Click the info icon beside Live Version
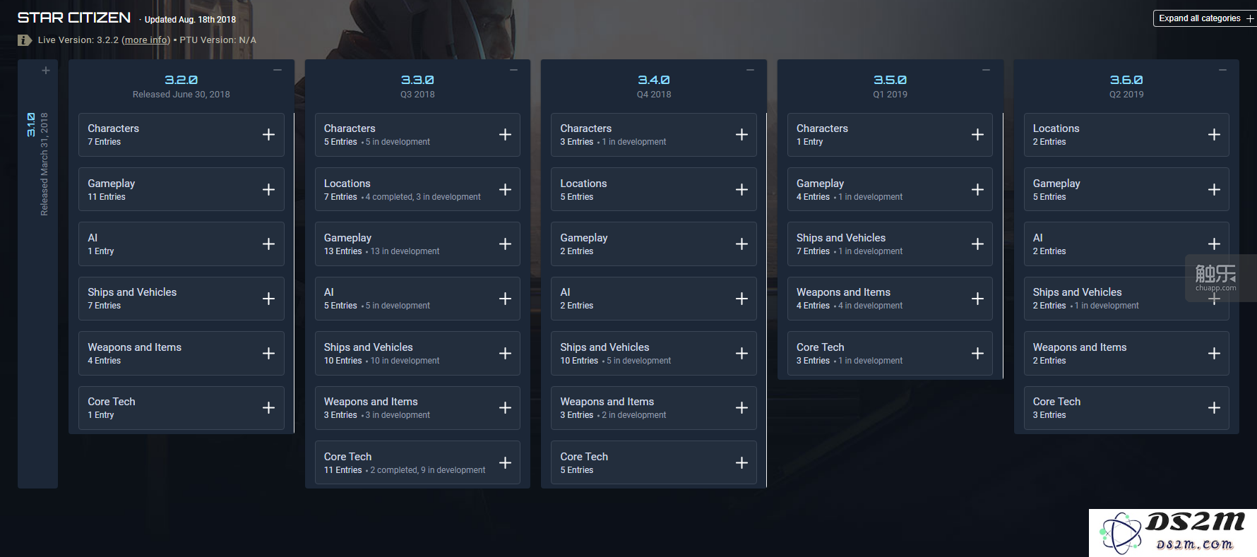This screenshot has width=1257, height=557. (24, 40)
